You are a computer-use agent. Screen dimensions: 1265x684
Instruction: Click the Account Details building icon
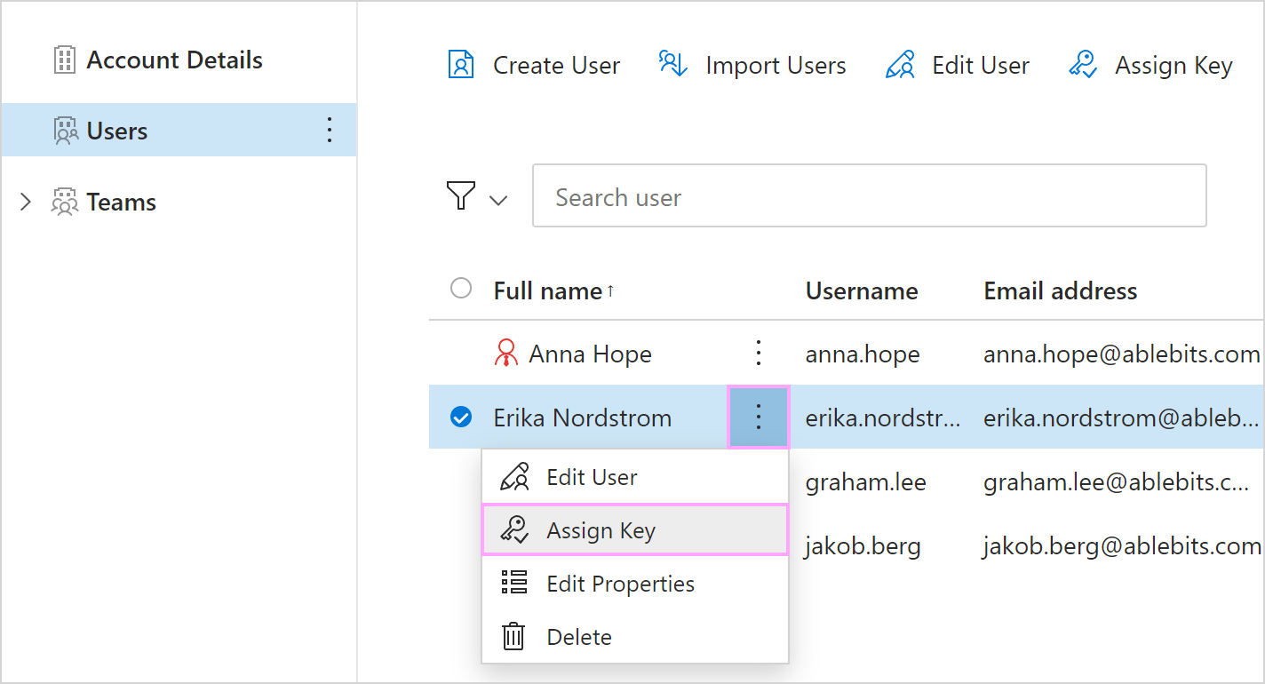coord(65,60)
